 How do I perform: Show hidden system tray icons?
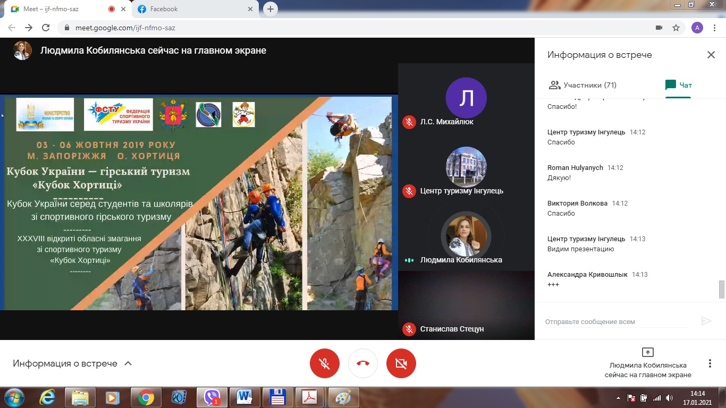[x=618, y=398]
